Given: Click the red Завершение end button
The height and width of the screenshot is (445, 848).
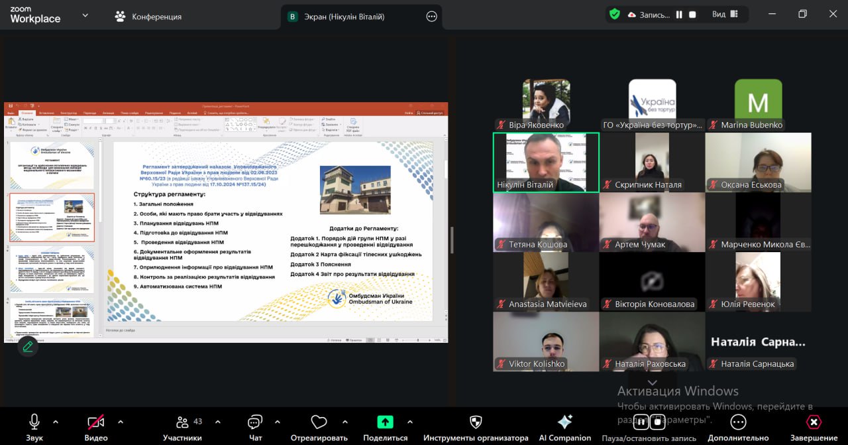Looking at the screenshot, I should pos(814,422).
